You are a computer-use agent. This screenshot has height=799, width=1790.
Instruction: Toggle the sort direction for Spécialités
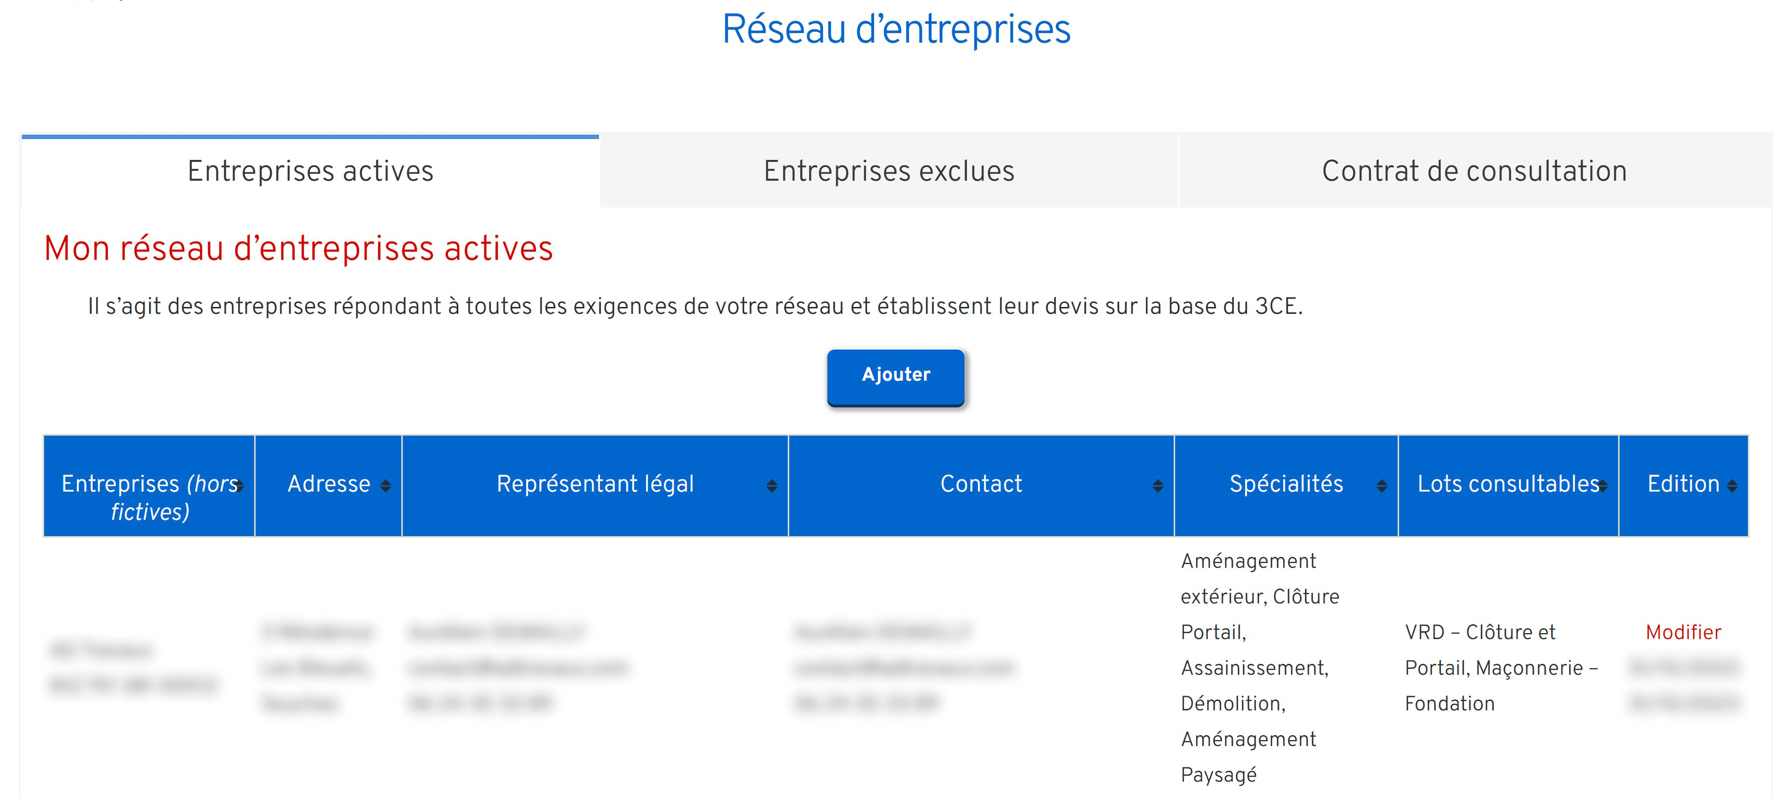(1383, 485)
